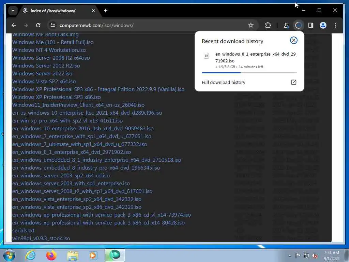Click the muted volume tray icon
Screen dimensions: 349x262
[315, 256]
